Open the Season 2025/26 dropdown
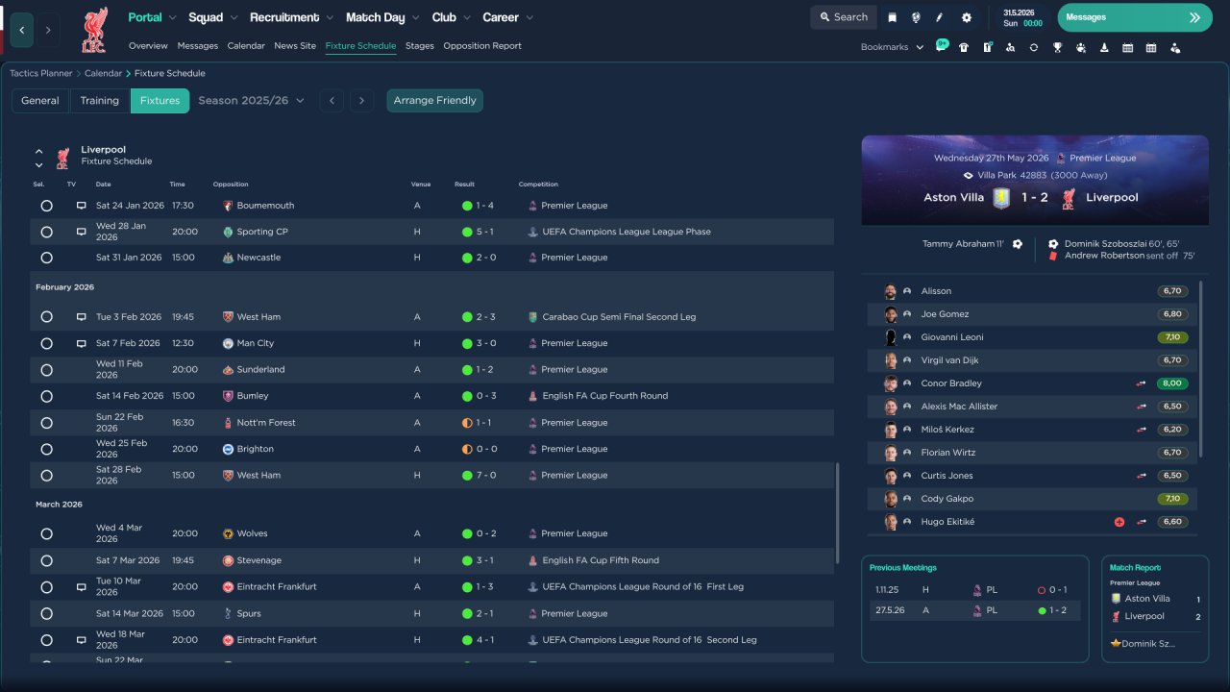1230x692 pixels. (251, 100)
